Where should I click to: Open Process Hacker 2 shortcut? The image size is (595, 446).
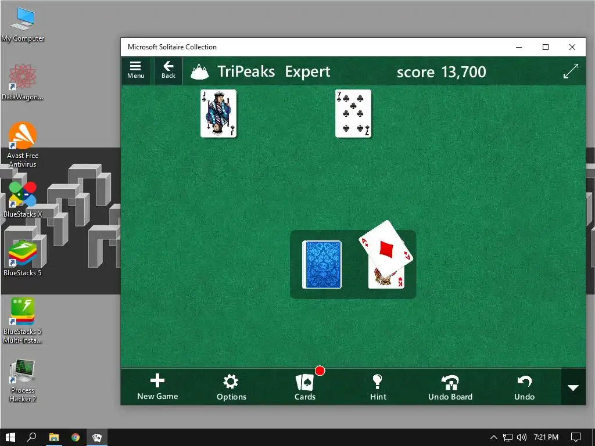(x=23, y=380)
